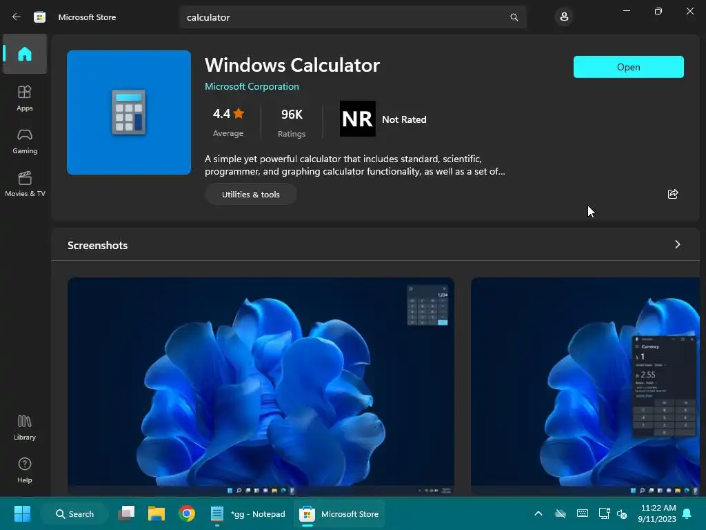Minimize the Microsoft Store window
The height and width of the screenshot is (530, 706).
(627, 11)
